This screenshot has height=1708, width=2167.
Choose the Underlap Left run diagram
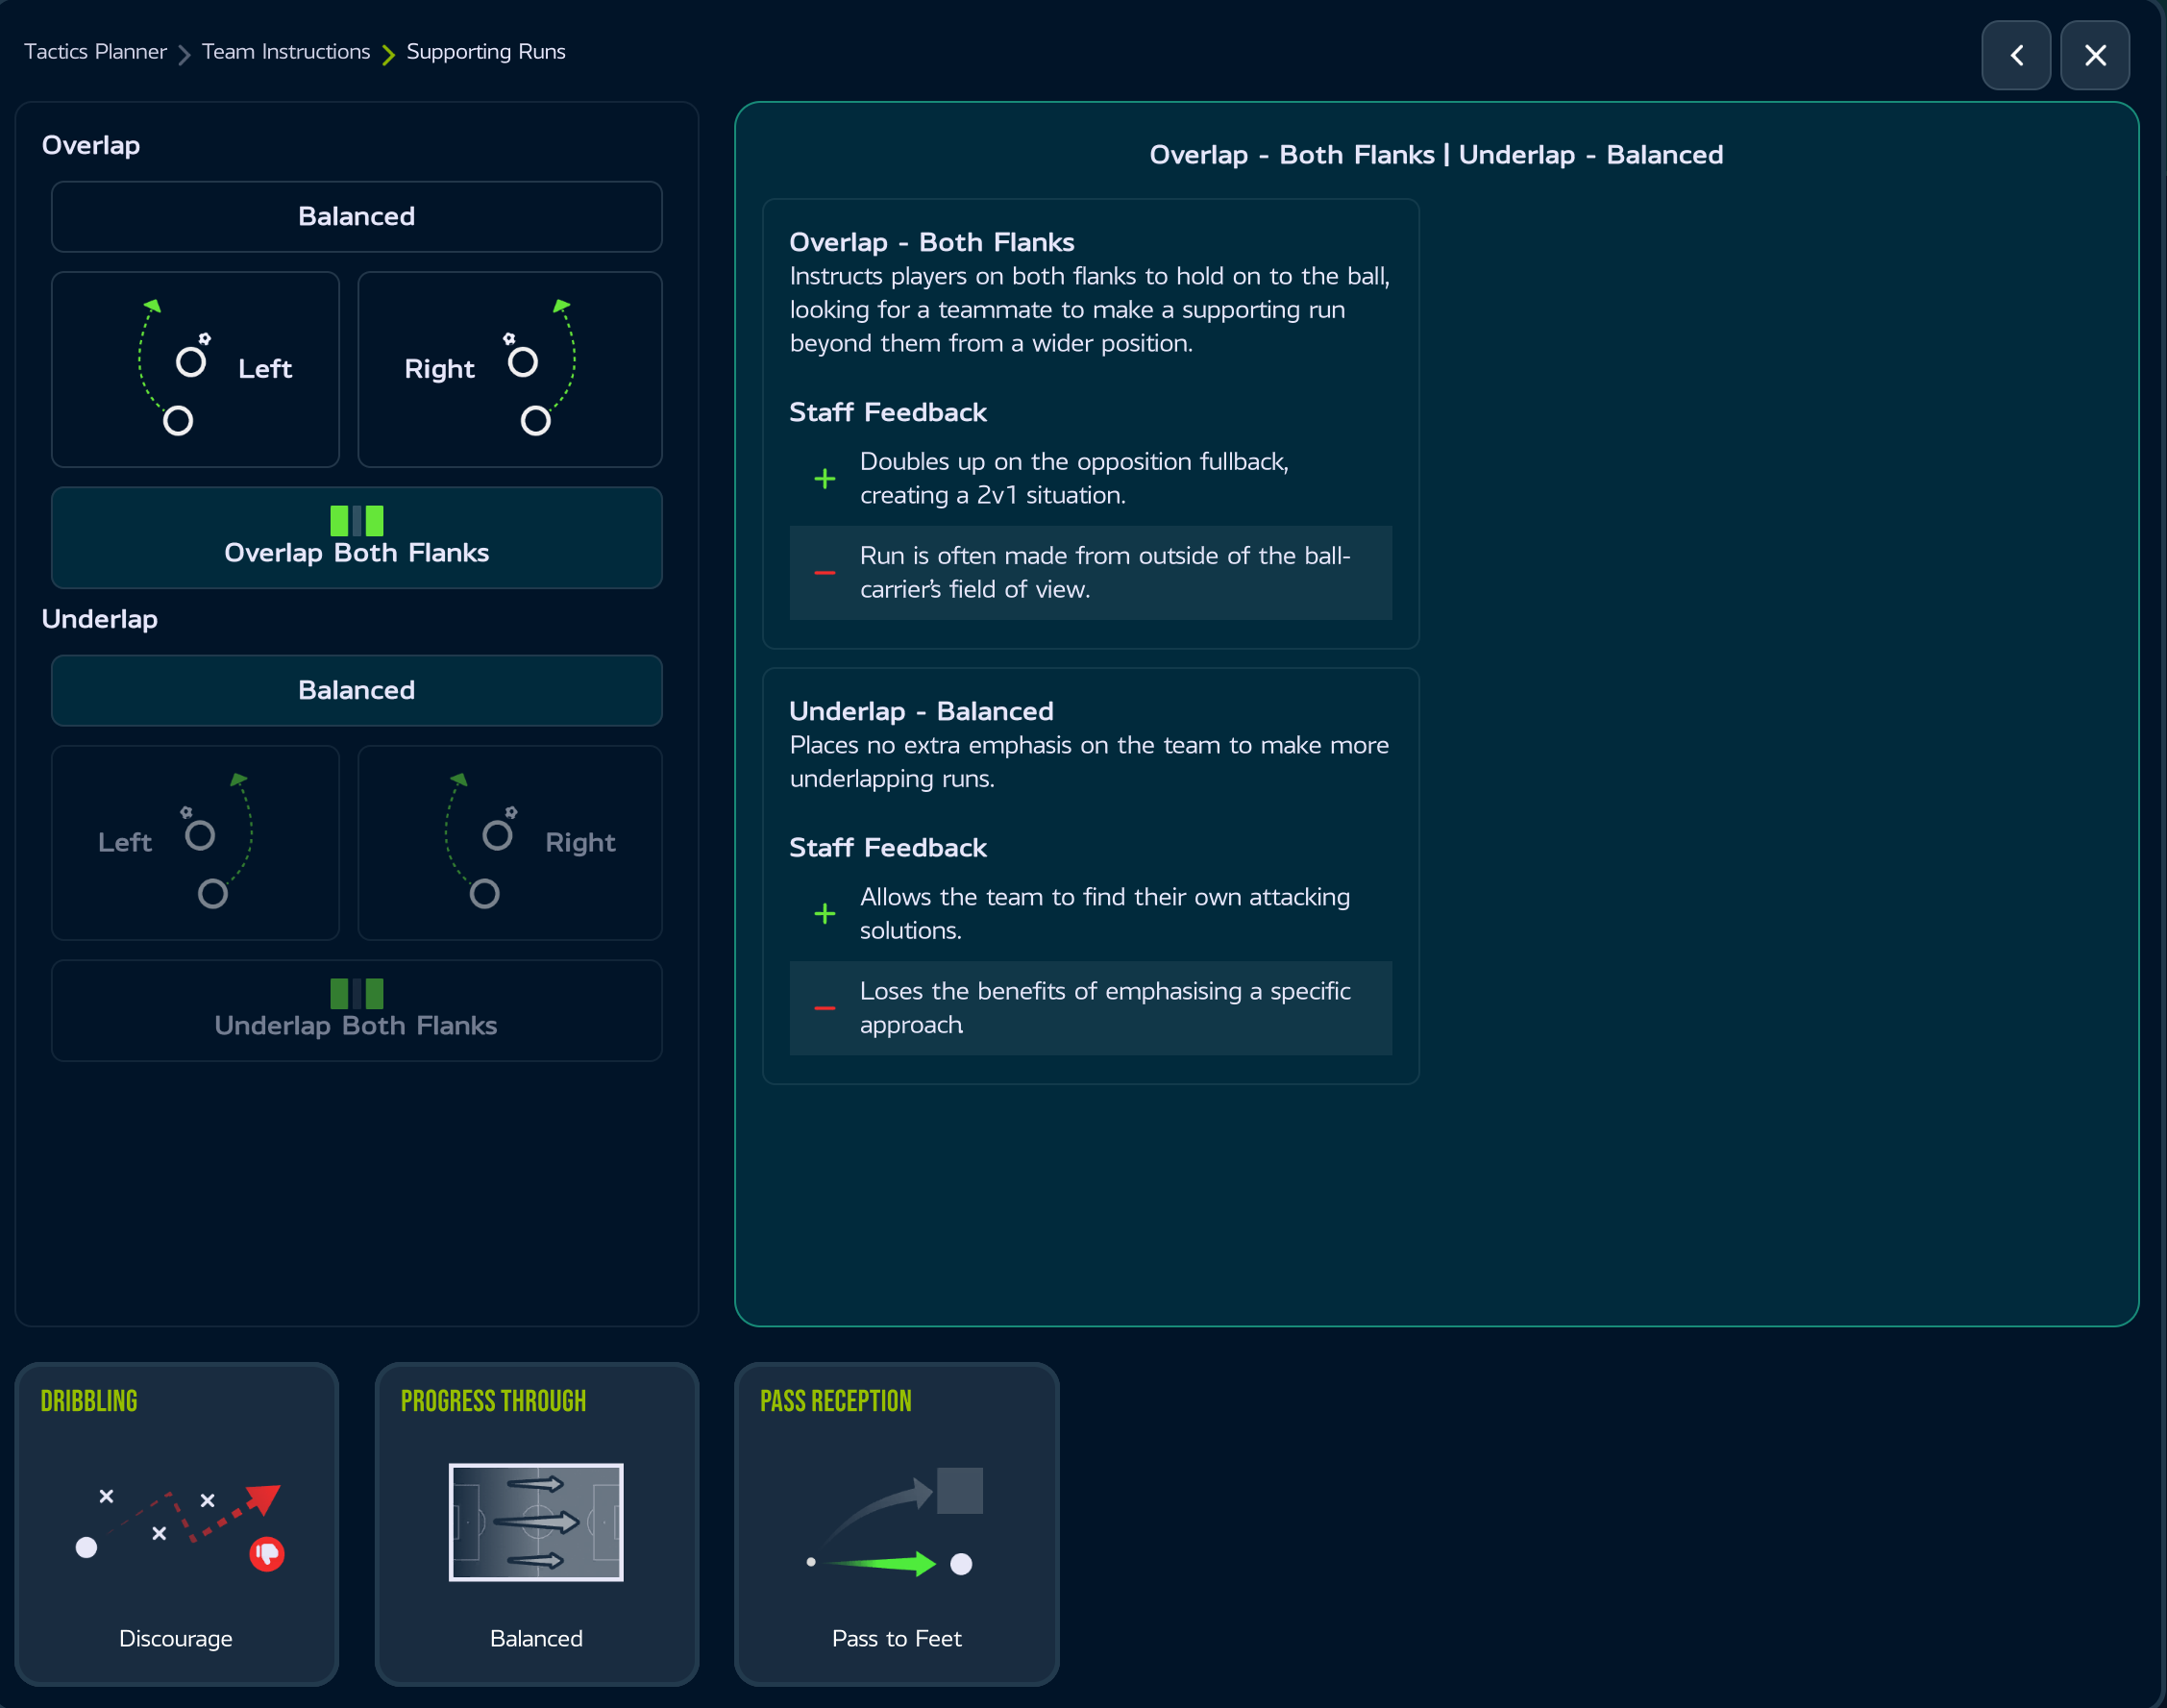coord(196,842)
